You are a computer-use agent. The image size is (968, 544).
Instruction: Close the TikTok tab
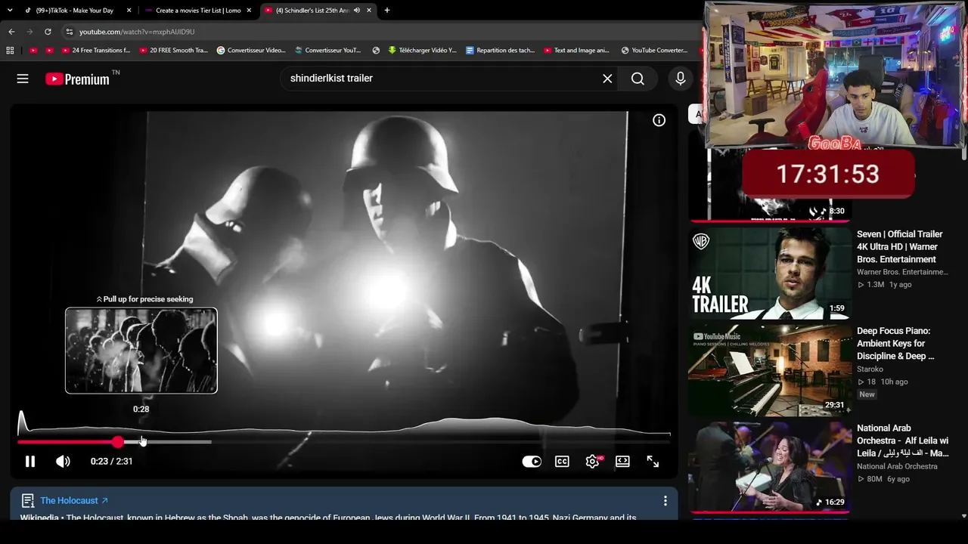[x=129, y=11]
